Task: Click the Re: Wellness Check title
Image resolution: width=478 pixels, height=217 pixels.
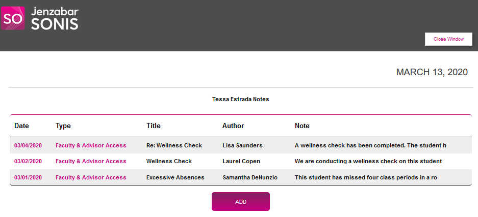Action: tap(174, 145)
